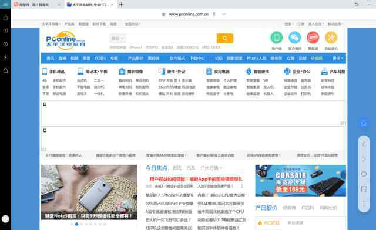Add a new tab with plus icon
Viewport: 376px width, 230px height.
pyautogui.click(x=121, y=5)
